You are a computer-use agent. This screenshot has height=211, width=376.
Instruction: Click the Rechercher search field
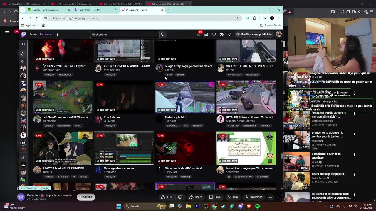124,34
